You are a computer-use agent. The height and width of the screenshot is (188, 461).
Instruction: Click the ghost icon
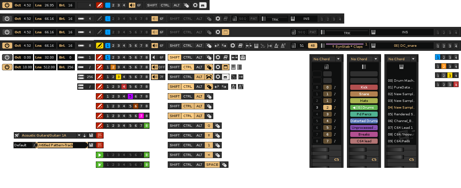[243, 58]
